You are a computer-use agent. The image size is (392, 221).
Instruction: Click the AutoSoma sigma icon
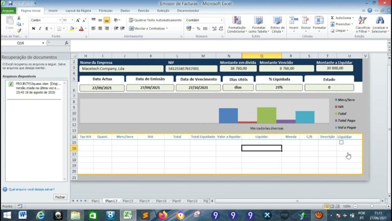click(332, 18)
